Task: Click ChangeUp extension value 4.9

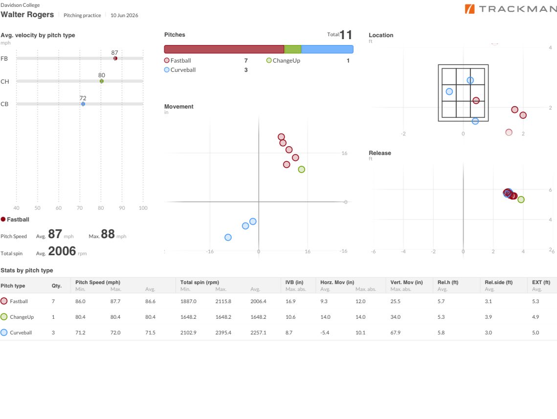Action: [535, 317]
